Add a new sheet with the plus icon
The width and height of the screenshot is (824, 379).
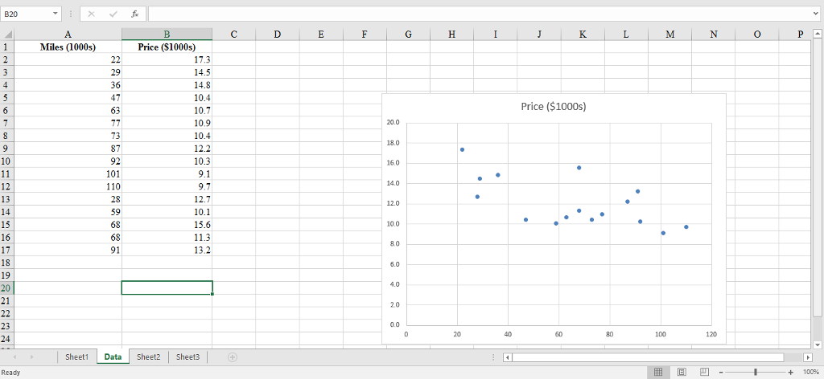[x=233, y=357]
